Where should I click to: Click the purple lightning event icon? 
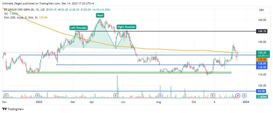(x=238, y=95)
